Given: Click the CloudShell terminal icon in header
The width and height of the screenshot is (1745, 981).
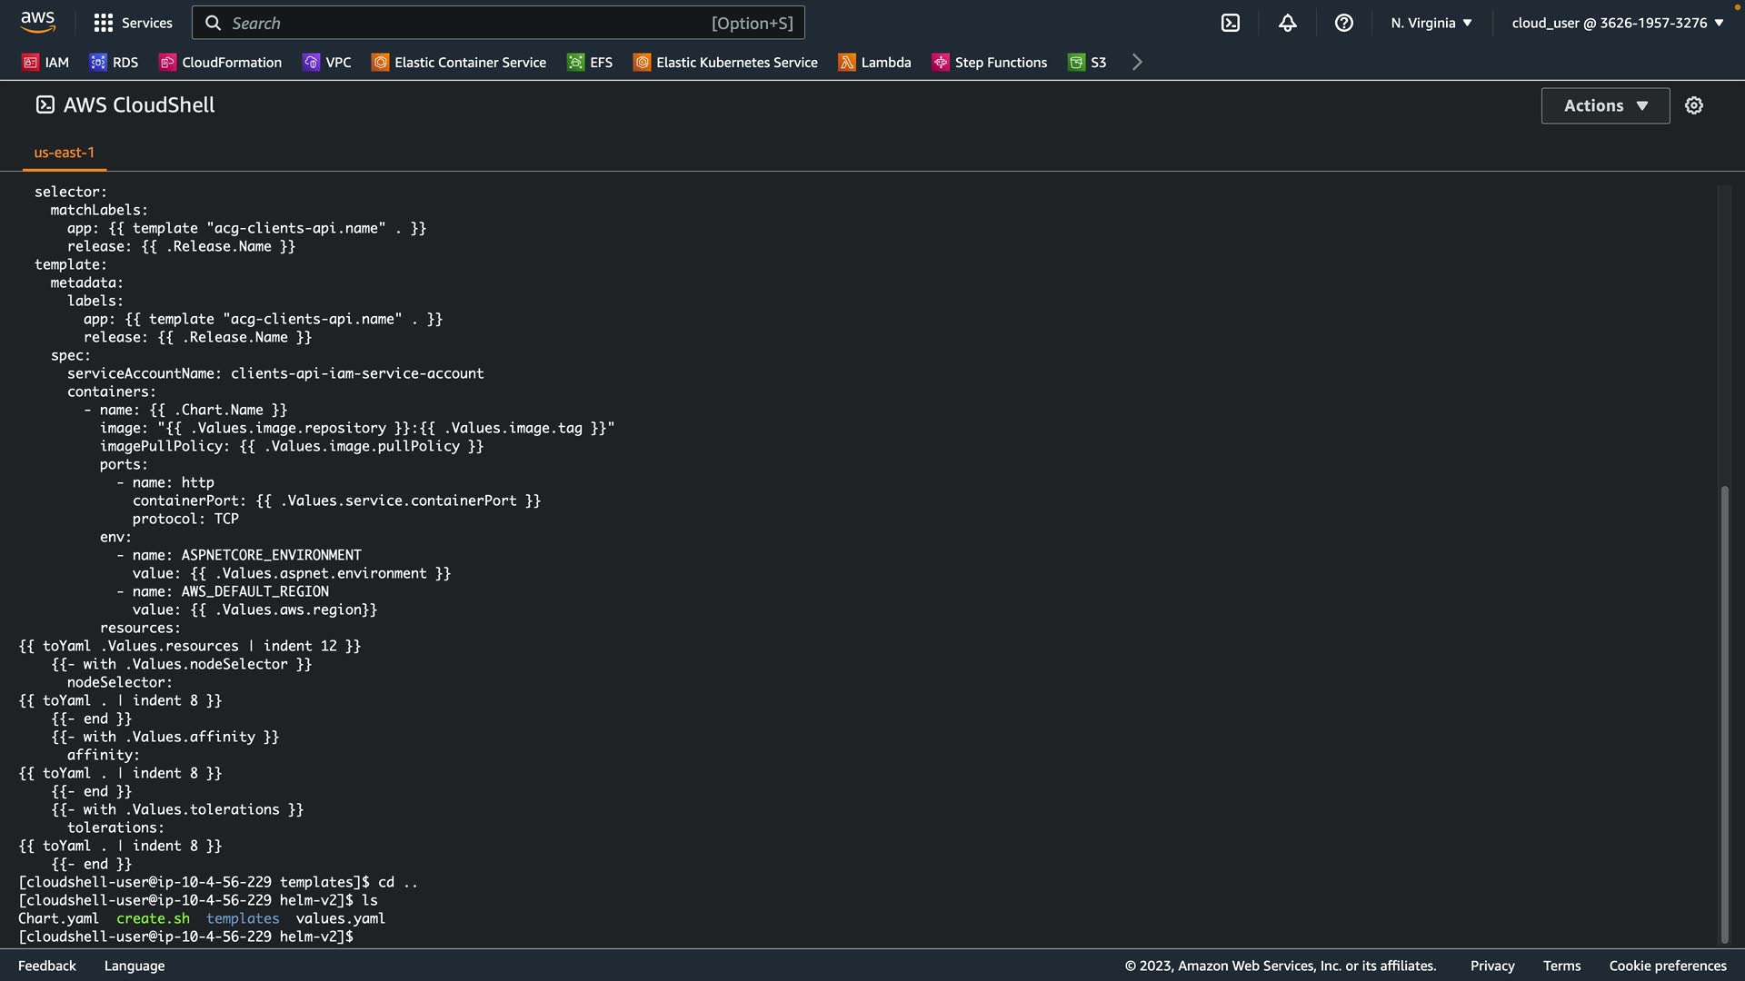Looking at the screenshot, I should point(1230,23).
